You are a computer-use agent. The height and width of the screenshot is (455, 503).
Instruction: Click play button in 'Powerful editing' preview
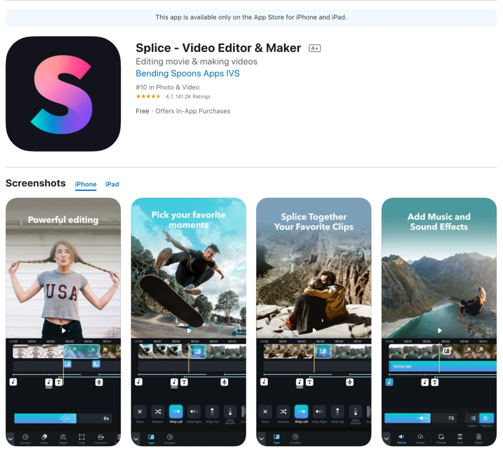point(64,331)
